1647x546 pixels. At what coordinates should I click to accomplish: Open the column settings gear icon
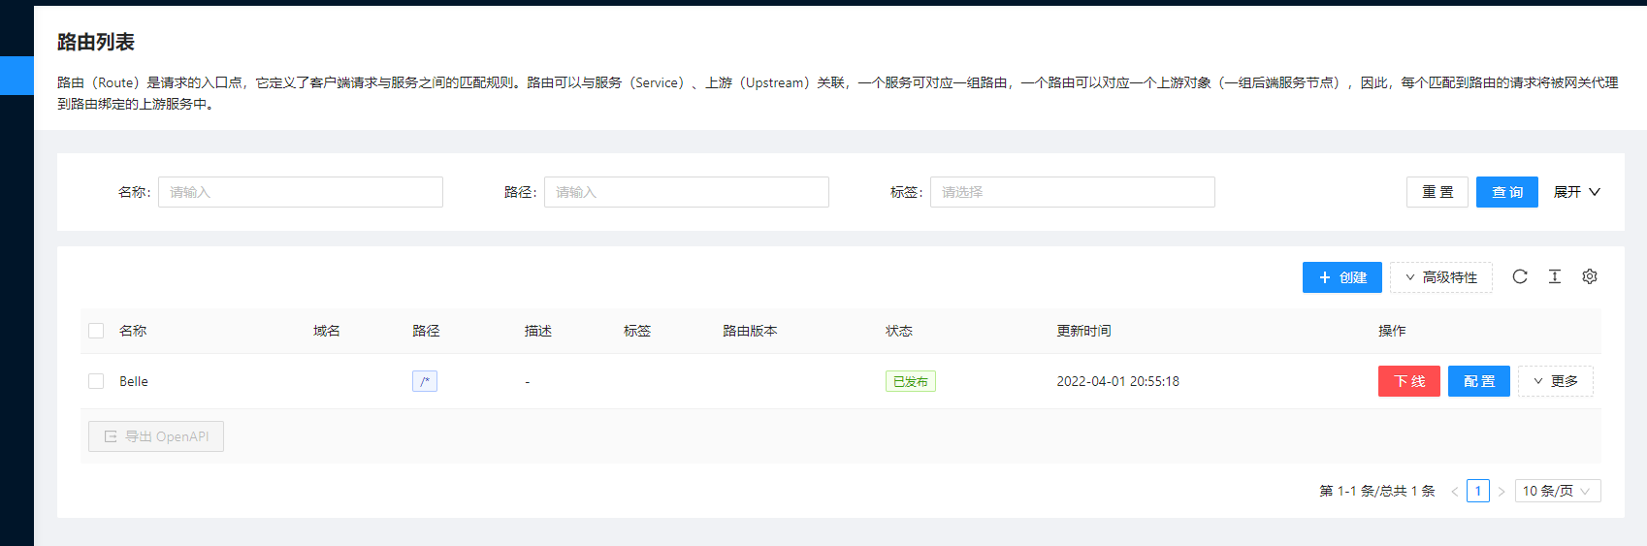pyautogui.click(x=1590, y=277)
